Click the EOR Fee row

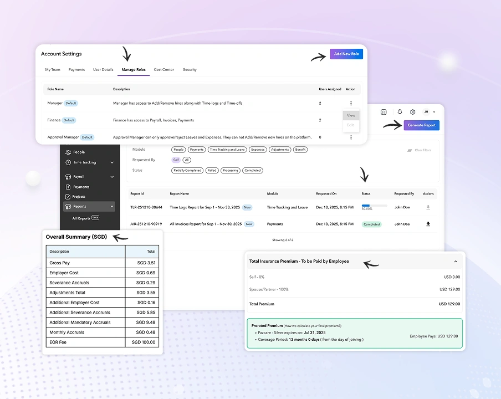point(102,342)
